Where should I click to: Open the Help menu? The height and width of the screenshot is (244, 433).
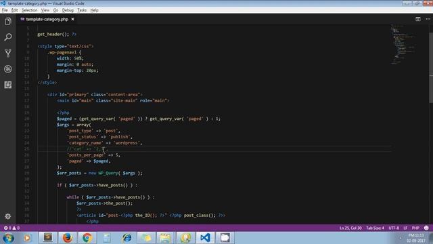94,10
